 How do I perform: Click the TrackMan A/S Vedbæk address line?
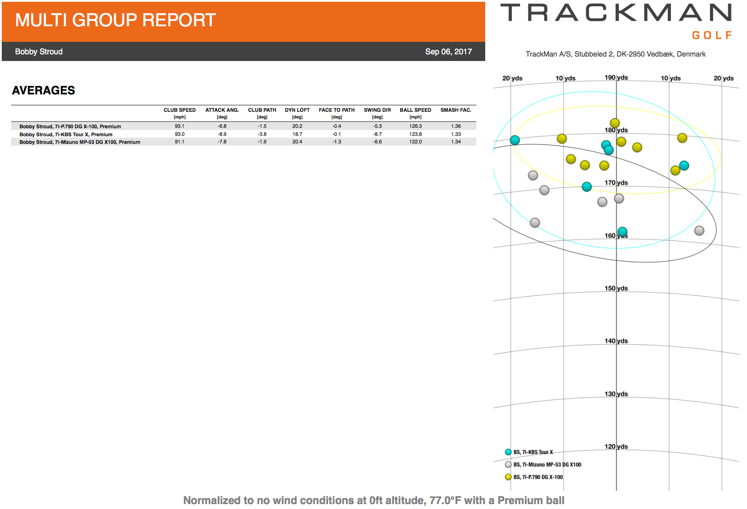point(616,54)
